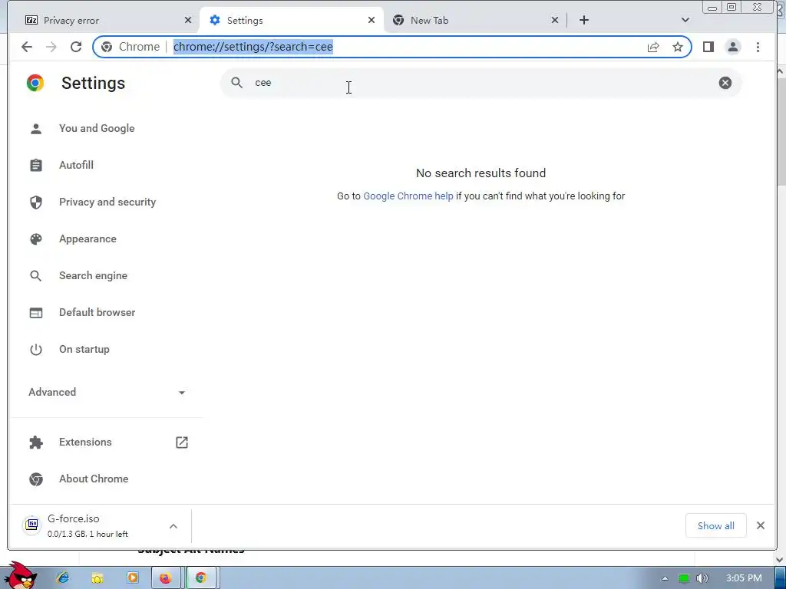This screenshot has width=786, height=589.
Task: Go back with the browser back arrow
Action: point(27,47)
